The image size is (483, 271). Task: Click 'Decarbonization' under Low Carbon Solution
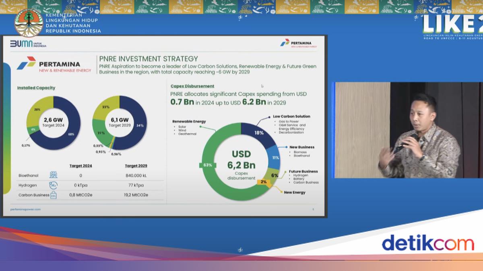(291, 132)
